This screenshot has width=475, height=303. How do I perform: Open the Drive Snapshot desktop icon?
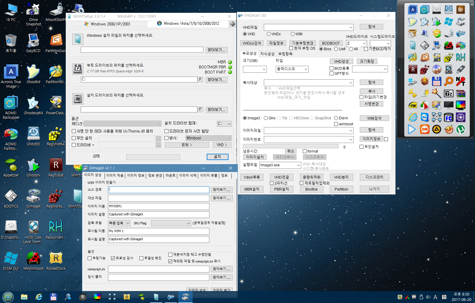tap(33, 14)
